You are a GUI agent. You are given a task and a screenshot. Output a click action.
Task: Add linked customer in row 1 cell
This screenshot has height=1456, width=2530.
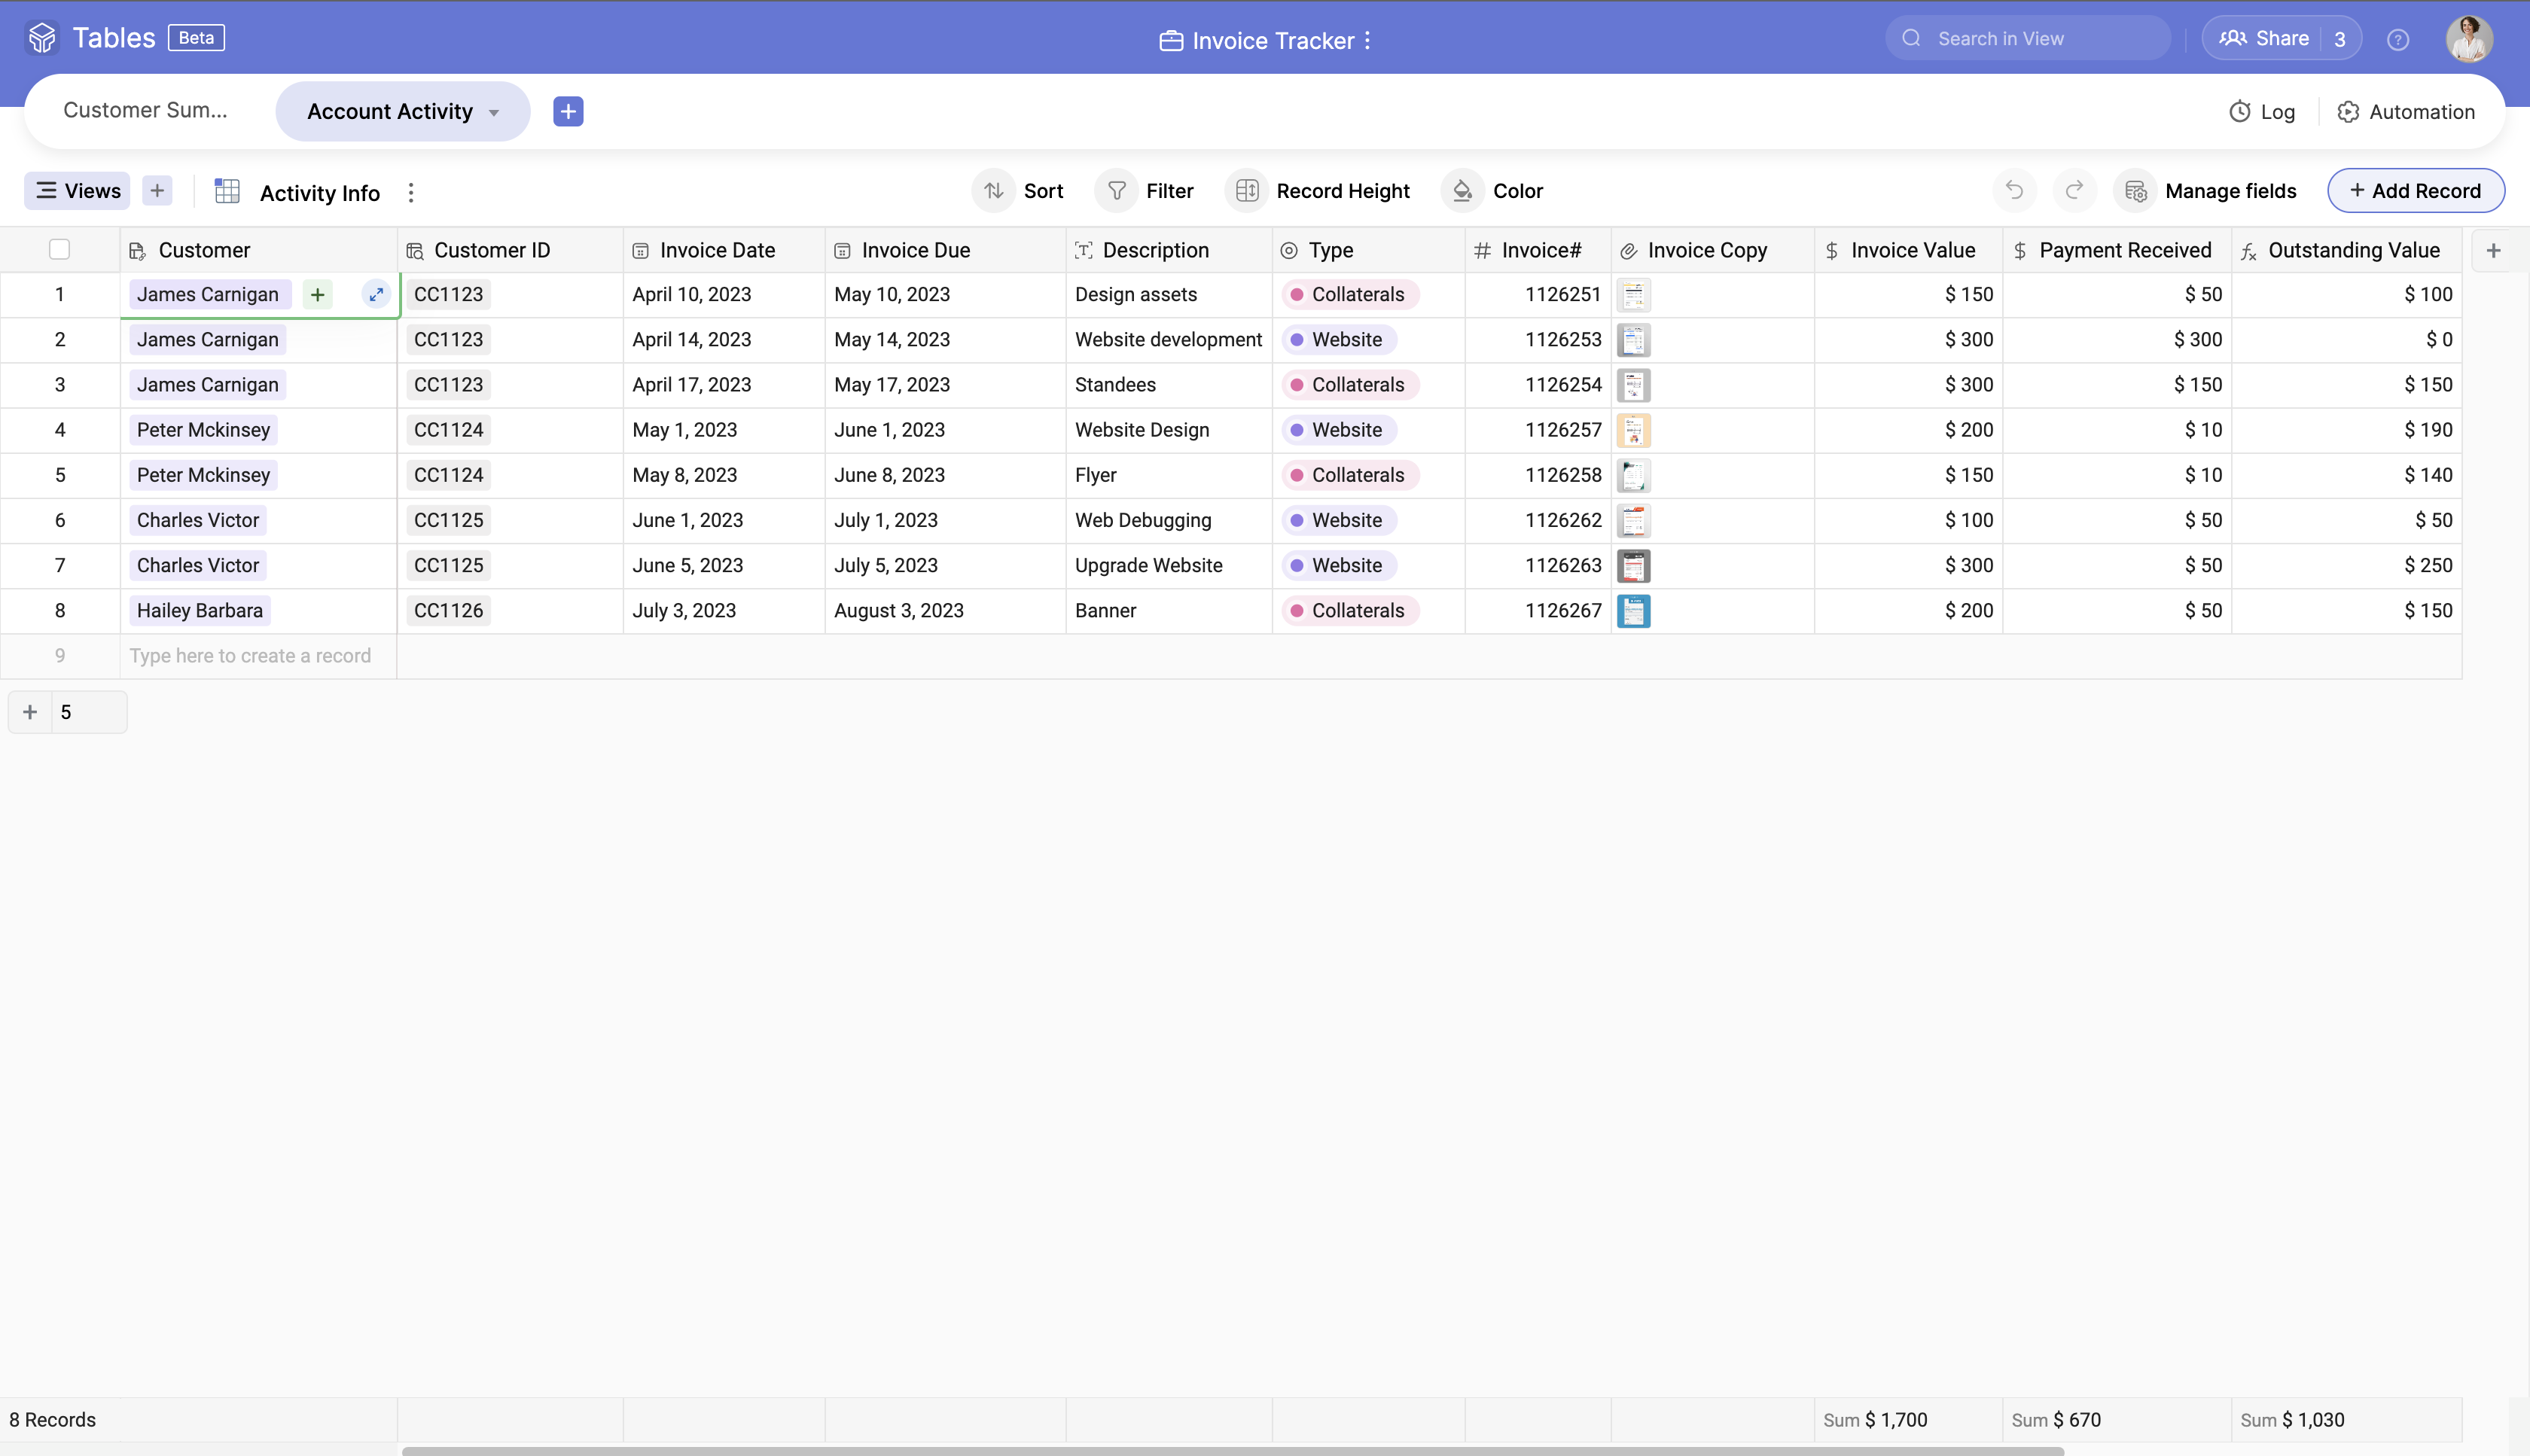(317, 294)
